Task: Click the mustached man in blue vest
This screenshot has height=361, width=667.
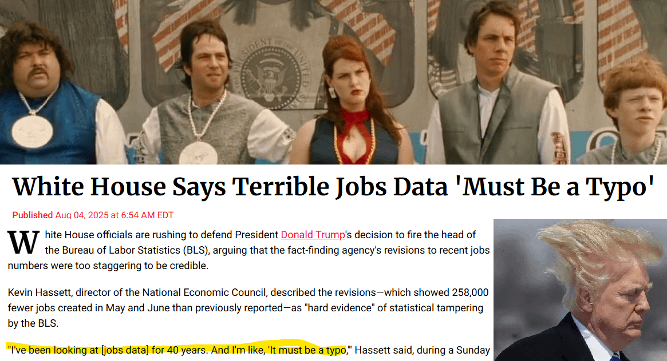Action: (x=51, y=95)
